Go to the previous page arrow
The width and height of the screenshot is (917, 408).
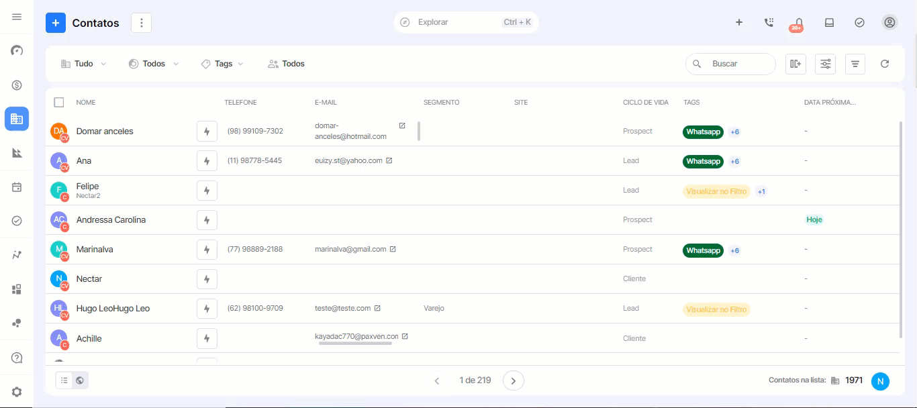point(437,380)
